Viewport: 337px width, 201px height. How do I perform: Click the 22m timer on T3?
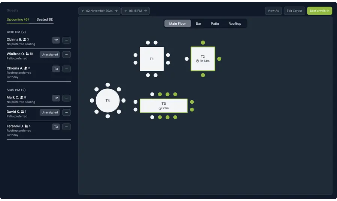click(x=166, y=108)
